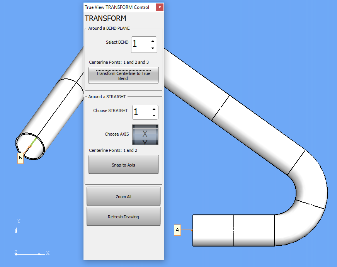Click the Y axis label on triad
The width and height of the screenshot is (337, 267).
pos(19,221)
